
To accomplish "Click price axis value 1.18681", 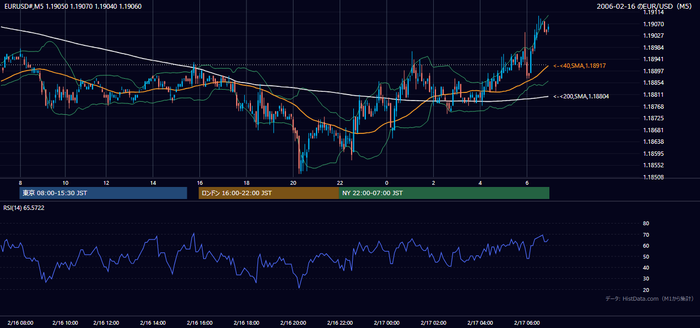I will 653,130.
